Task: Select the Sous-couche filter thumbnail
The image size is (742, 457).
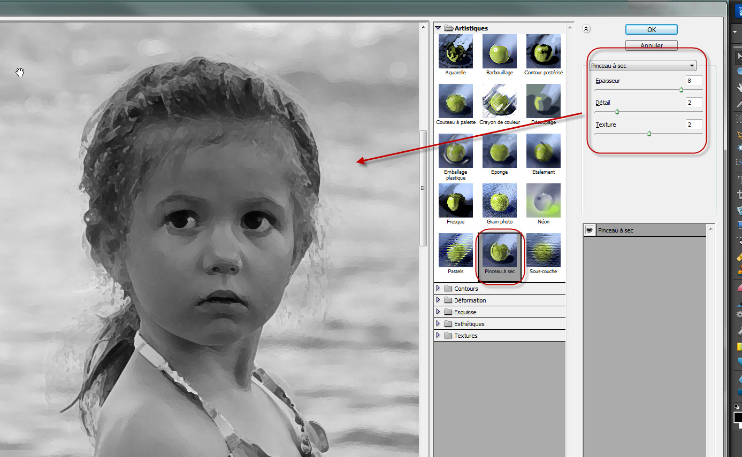Action: (543, 250)
